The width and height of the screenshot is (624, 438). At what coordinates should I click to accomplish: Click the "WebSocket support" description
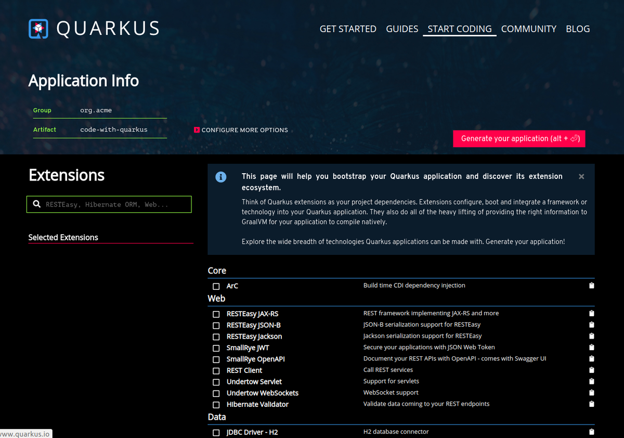(391, 393)
